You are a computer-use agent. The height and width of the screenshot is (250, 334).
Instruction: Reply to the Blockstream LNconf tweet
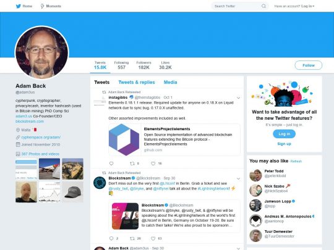click(x=111, y=238)
